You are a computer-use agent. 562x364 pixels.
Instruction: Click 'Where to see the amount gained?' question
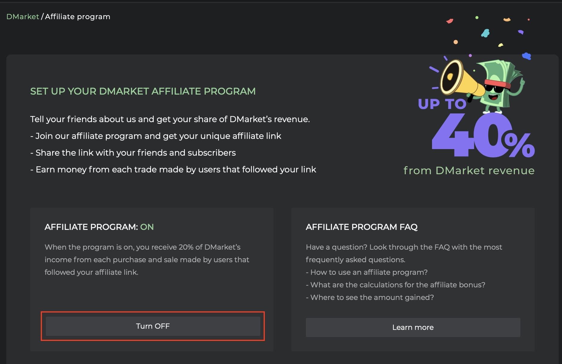[x=370, y=297]
